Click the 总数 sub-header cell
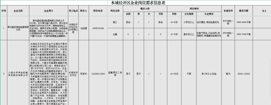 tap(128, 14)
